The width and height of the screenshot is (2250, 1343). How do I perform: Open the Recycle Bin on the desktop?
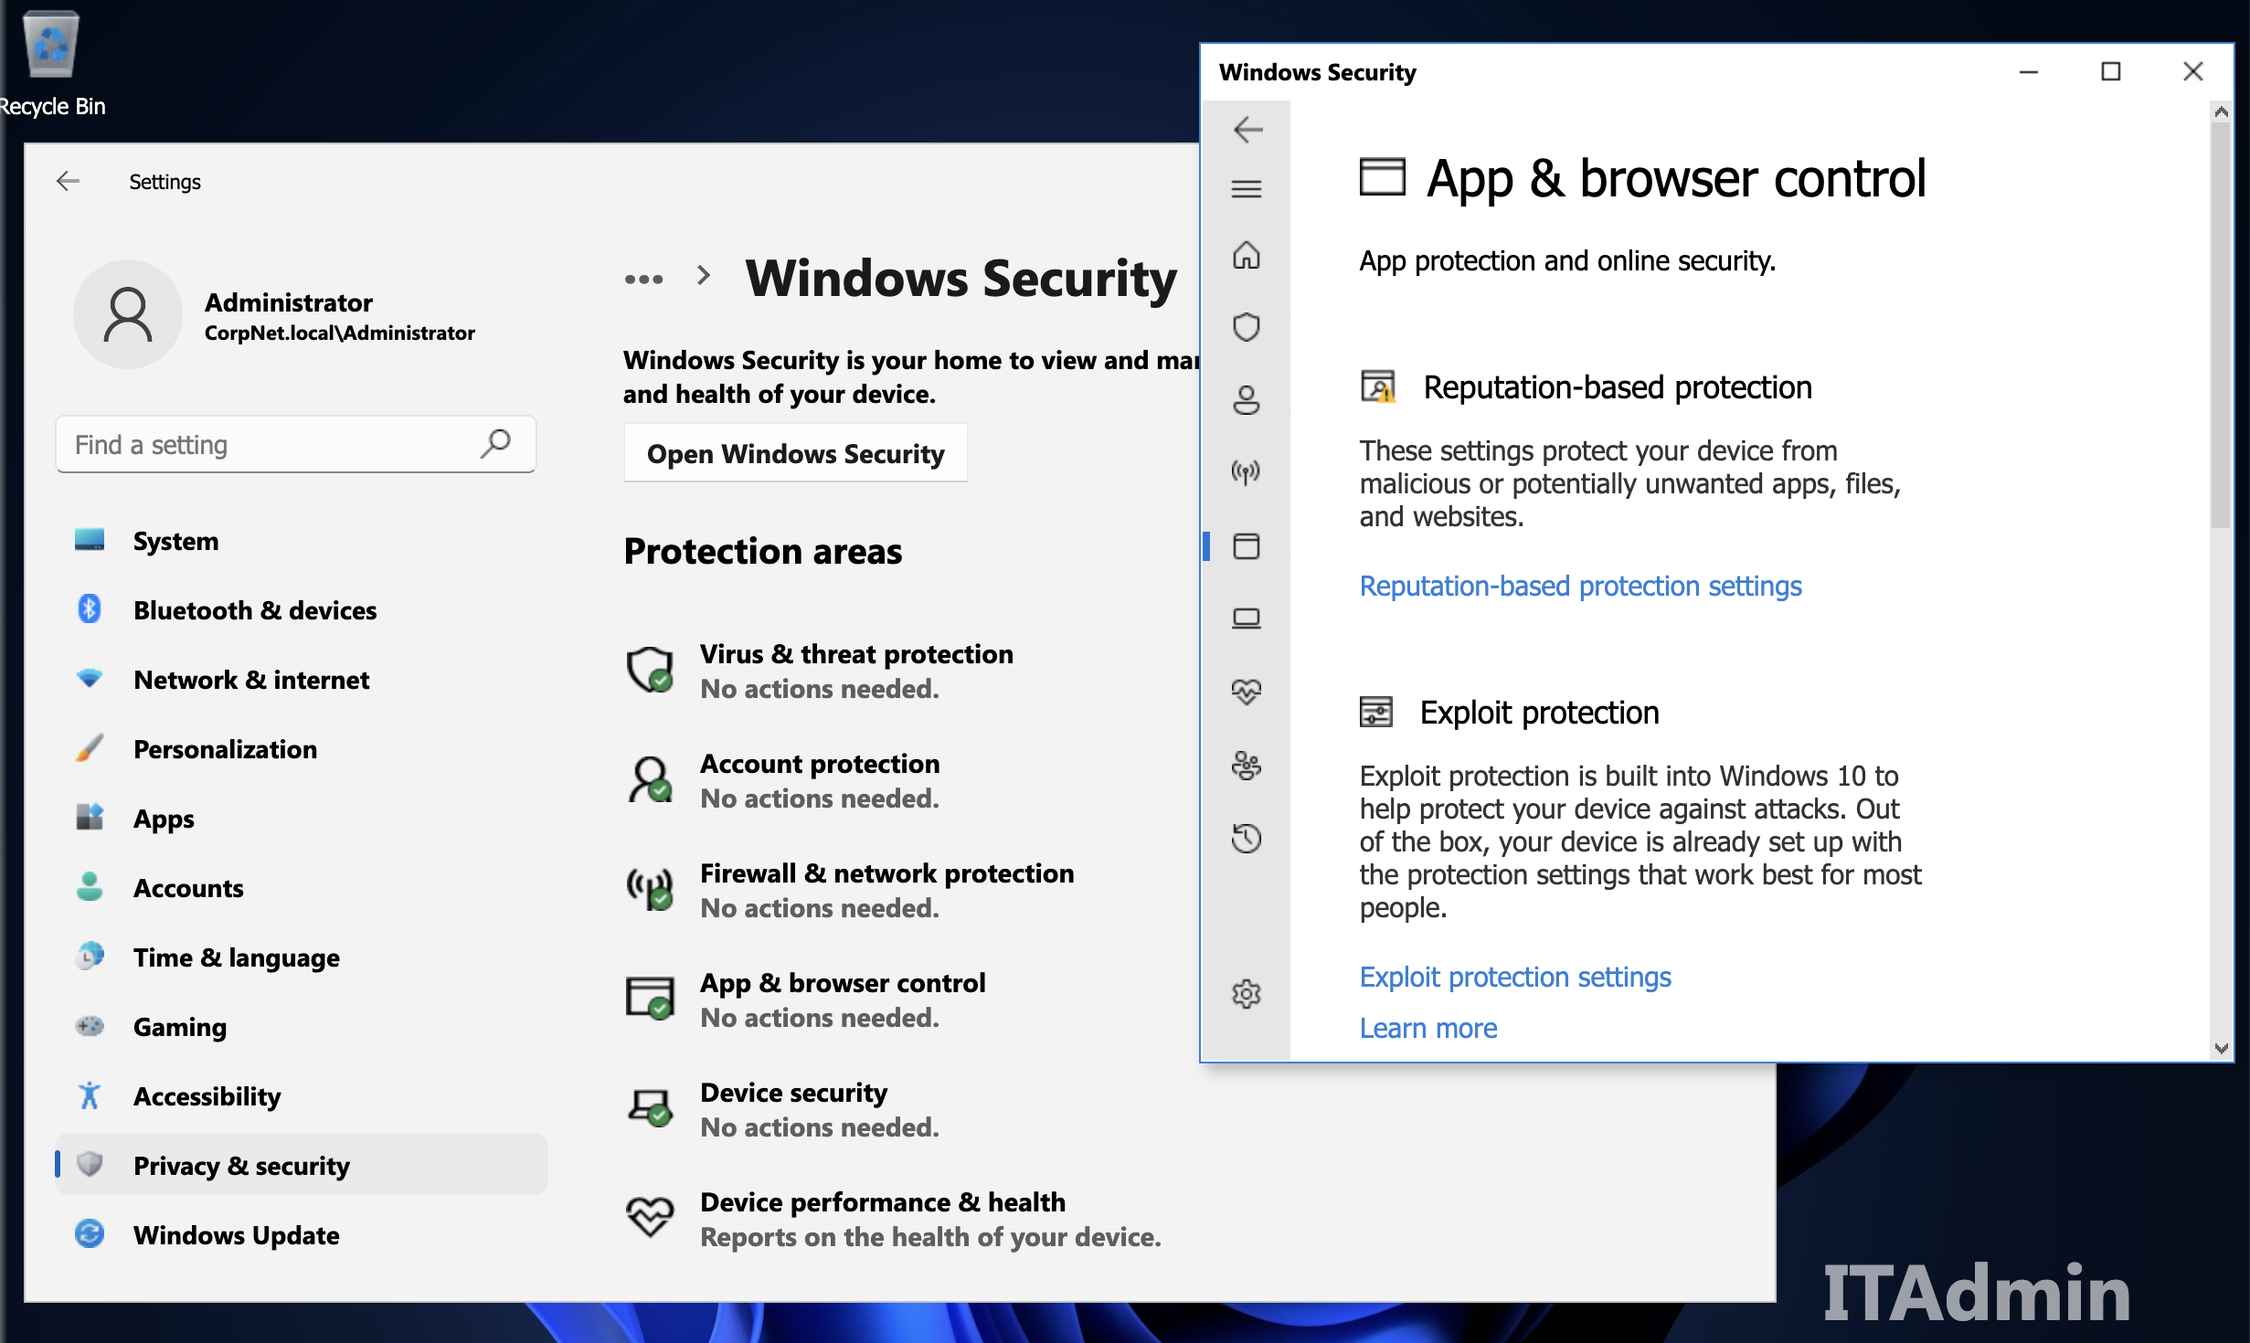(50, 44)
